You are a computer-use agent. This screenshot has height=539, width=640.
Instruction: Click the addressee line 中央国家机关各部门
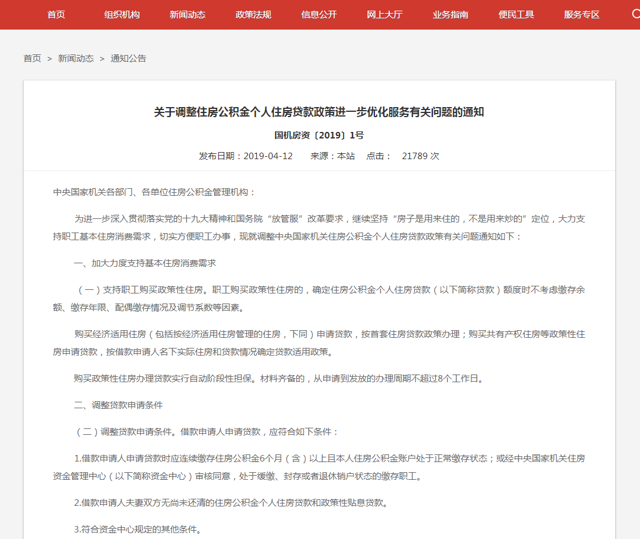pyautogui.click(x=154, y=192)
